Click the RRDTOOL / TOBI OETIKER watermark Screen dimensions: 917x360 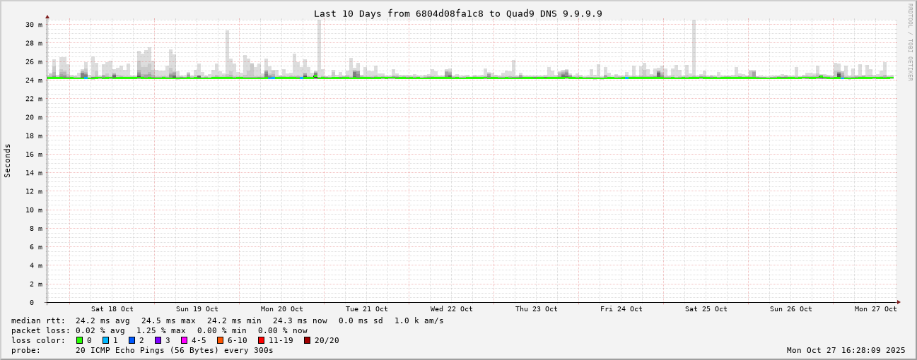point(910,42)
